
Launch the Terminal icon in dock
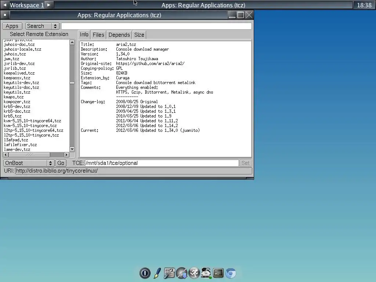tap(218, 273)
